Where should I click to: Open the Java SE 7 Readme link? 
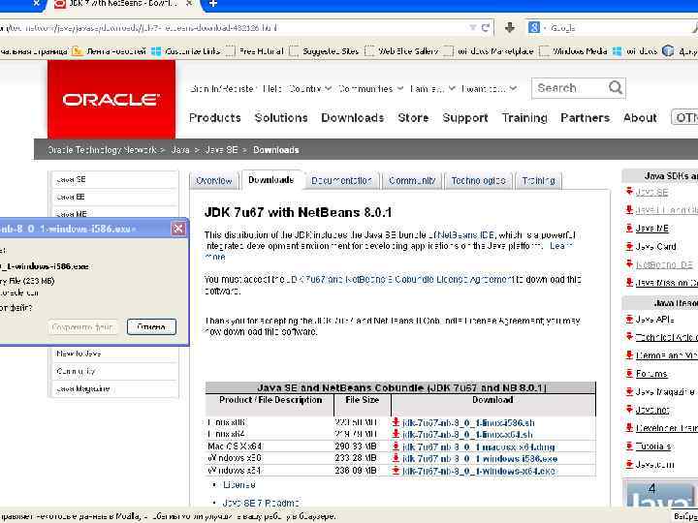pos(261,503)
